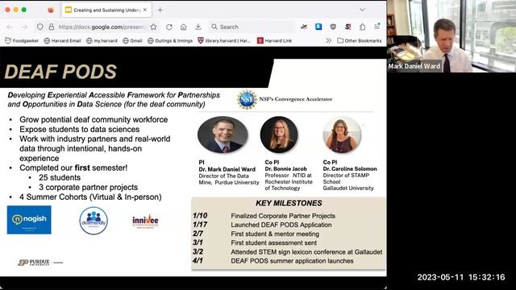This screenshot has width=516, height=290.
Task: Bookmark this page with star icon
Action: click(153, 27)
